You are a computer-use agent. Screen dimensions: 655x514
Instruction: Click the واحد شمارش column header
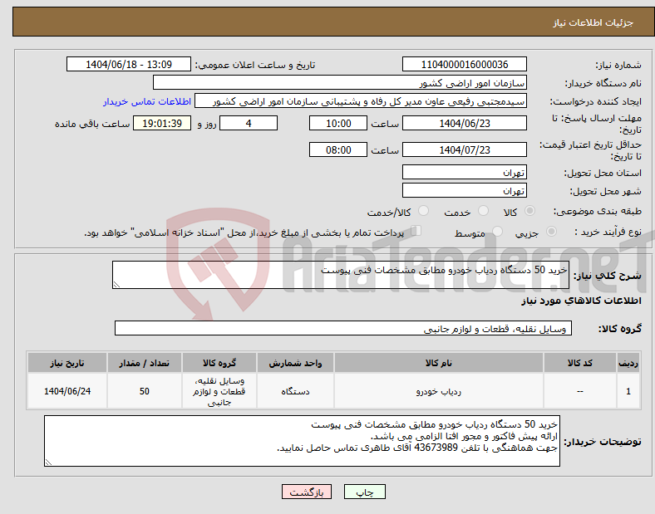295,363
